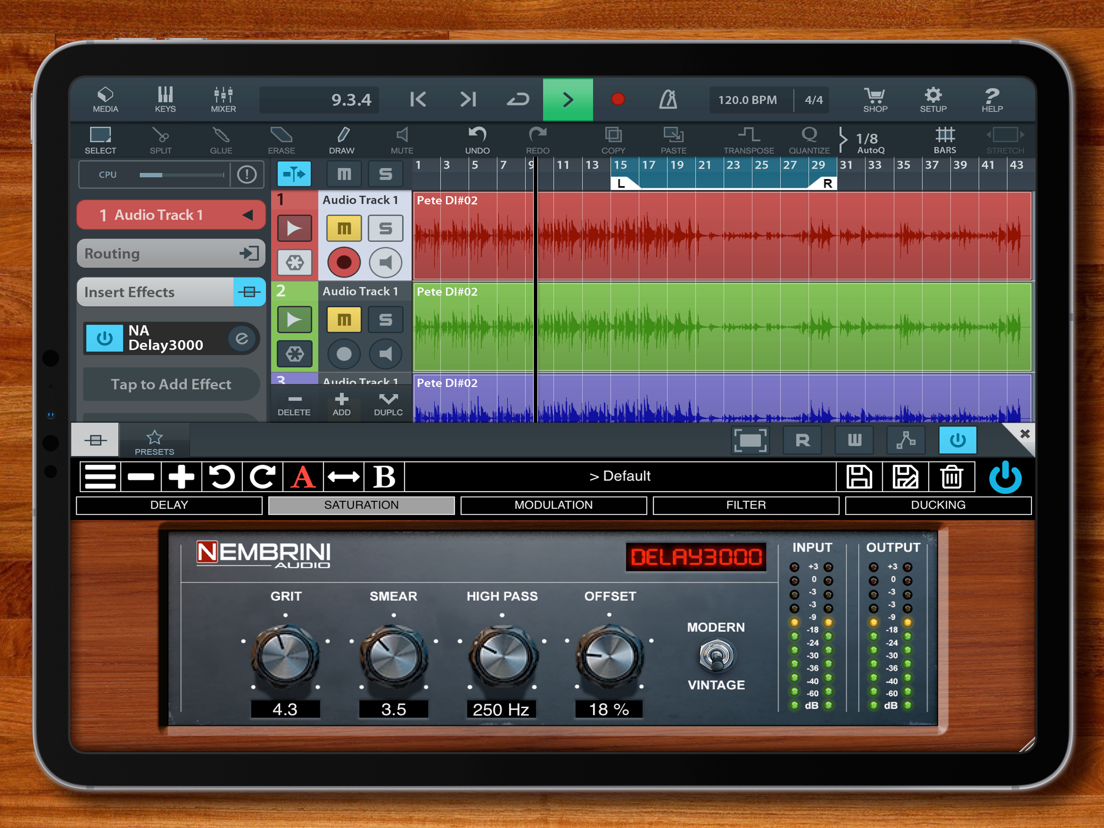This screenshot has height=828, width=1104.
Task: Open the NA Delay3000 editor
Action: click(x=242, y=338)
